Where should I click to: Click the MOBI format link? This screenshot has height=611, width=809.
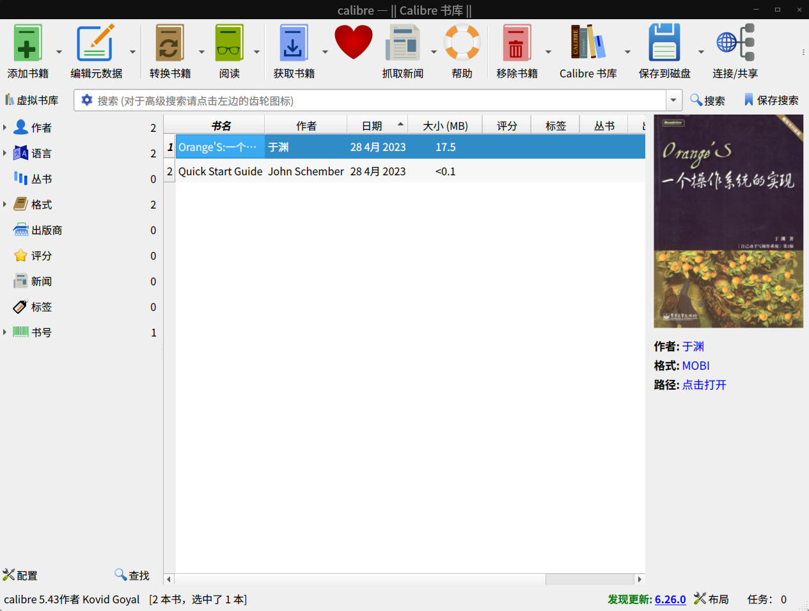tap(696, 366)
